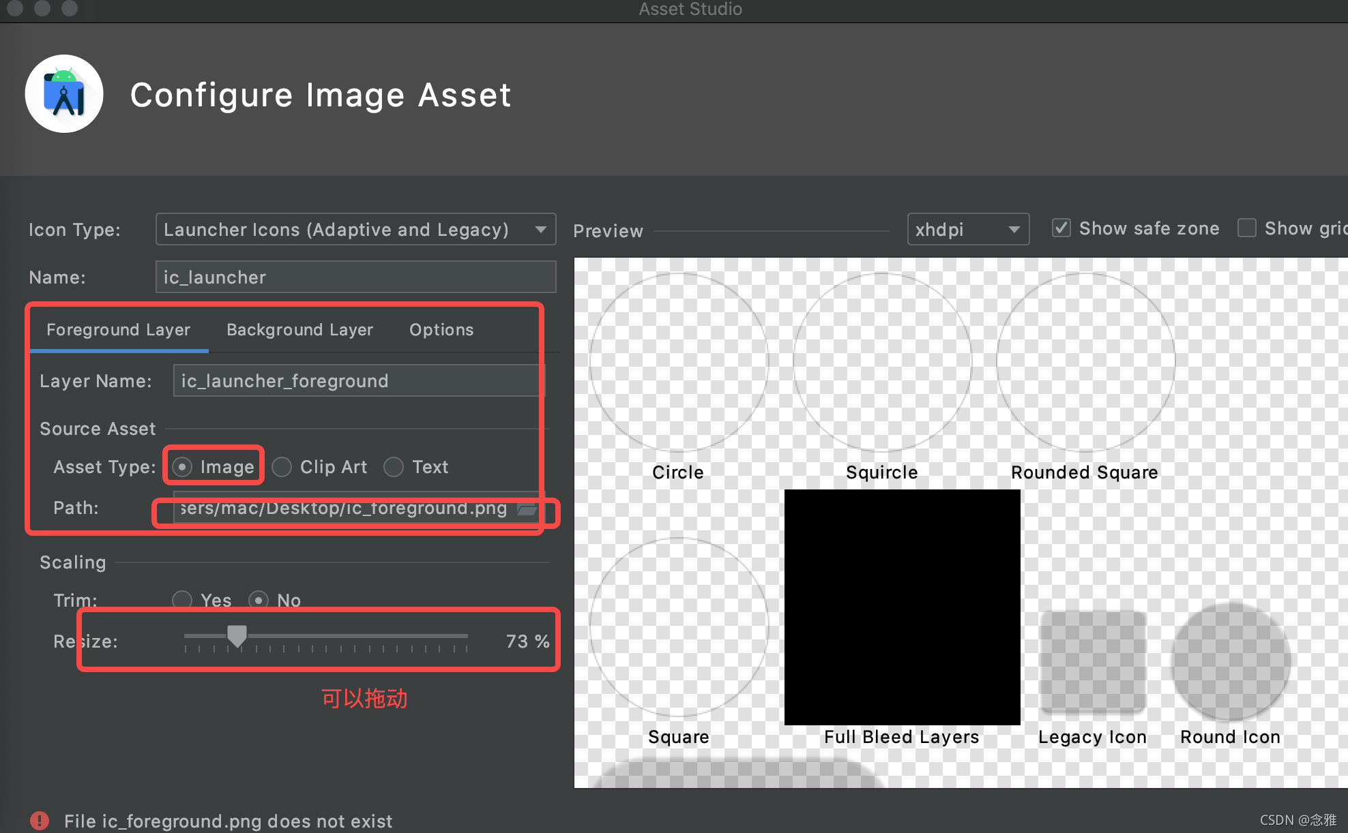Viewport: 1348px width, 833px height.
Task: Click the Full Bleed Layers black preview
Action: click(902, 607)
